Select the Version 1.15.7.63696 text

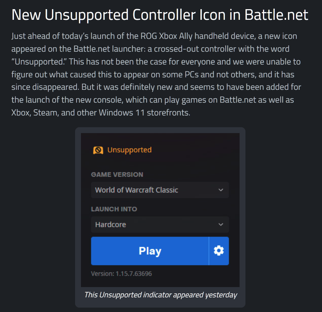coord(121,274)
